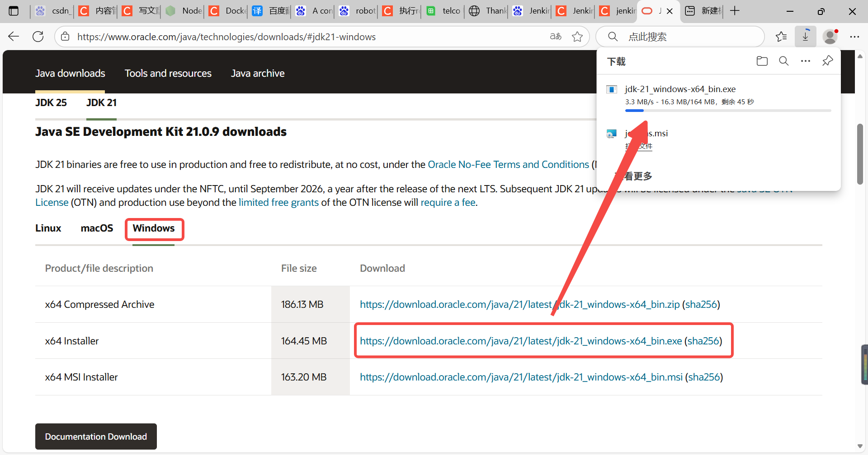Screen dimensions: 868x455
Task: Add page to favorites star icon
Action: pos(577,37)
